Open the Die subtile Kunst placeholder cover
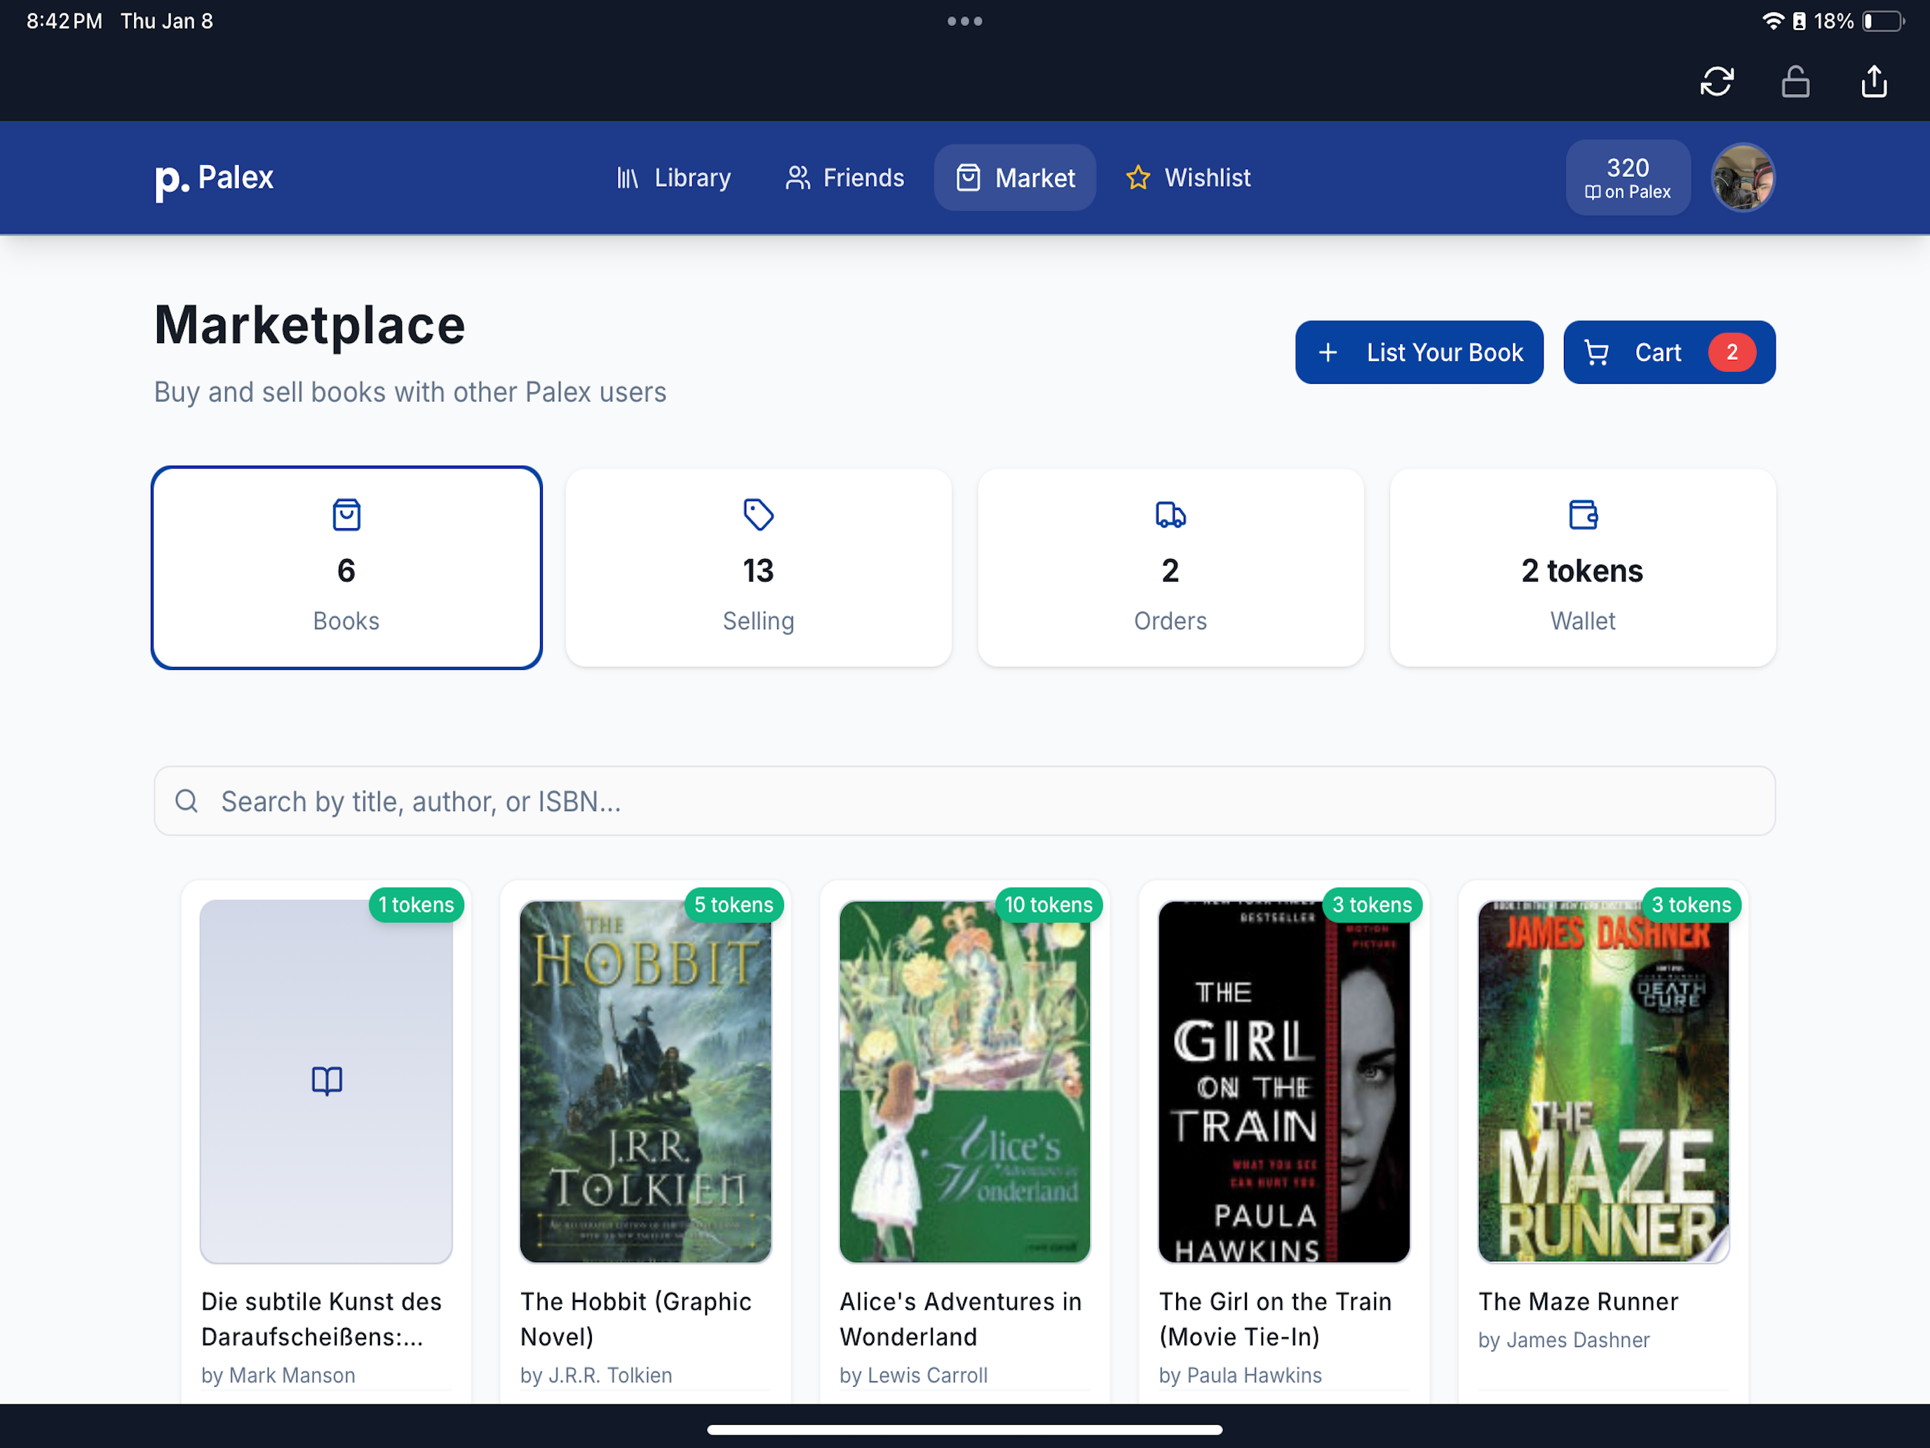This screenshot has width=1930, height=1448. (x=326, y=1081)
